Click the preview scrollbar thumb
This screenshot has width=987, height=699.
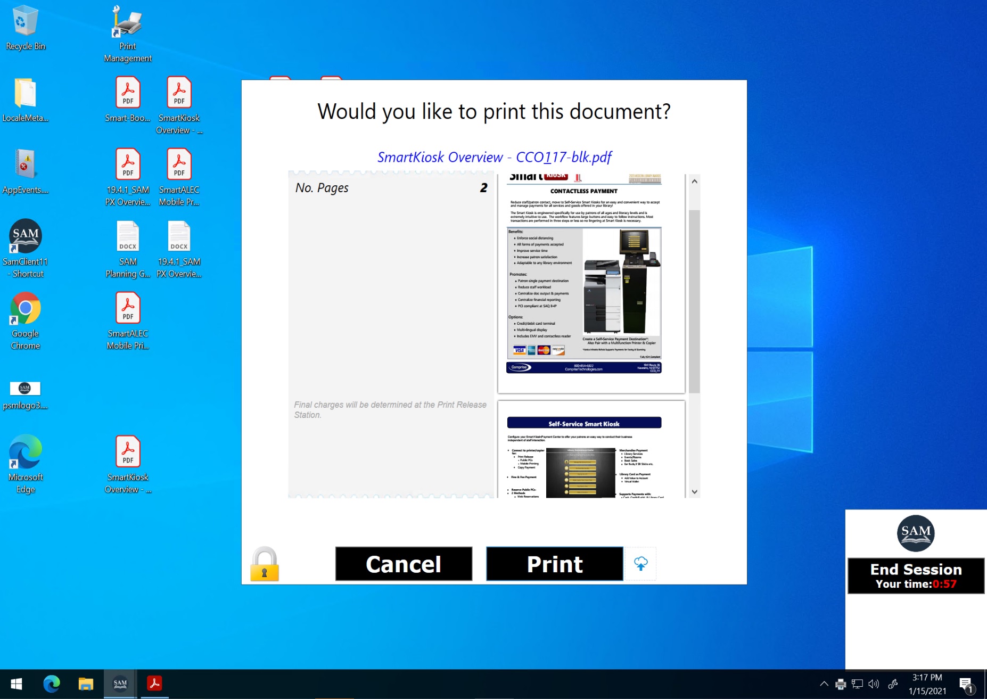click(x=694, y=301)
